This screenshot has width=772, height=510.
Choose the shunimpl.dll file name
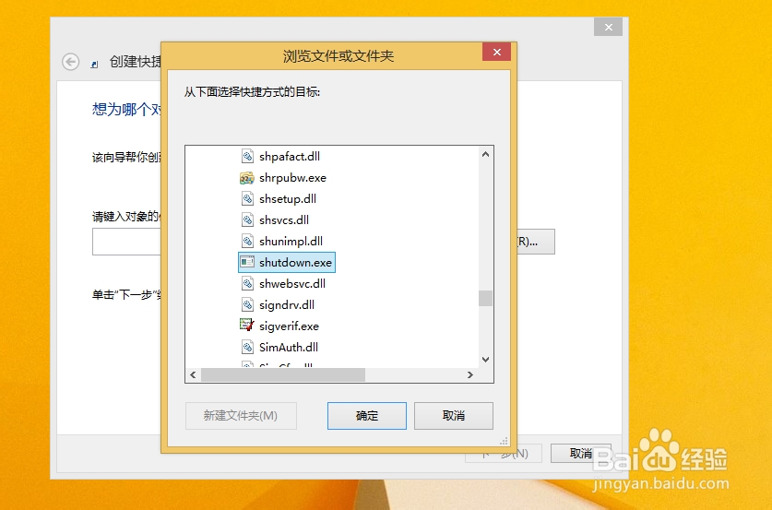click(x=291, y=242)
